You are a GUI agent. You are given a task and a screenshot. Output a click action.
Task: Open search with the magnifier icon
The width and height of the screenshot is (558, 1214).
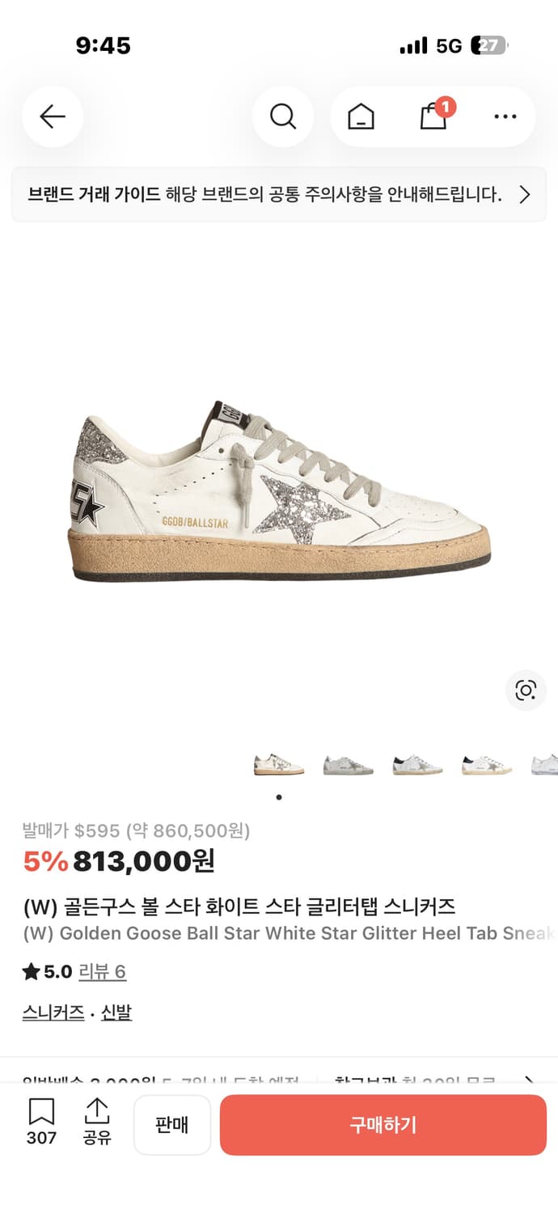coord(283,117)
